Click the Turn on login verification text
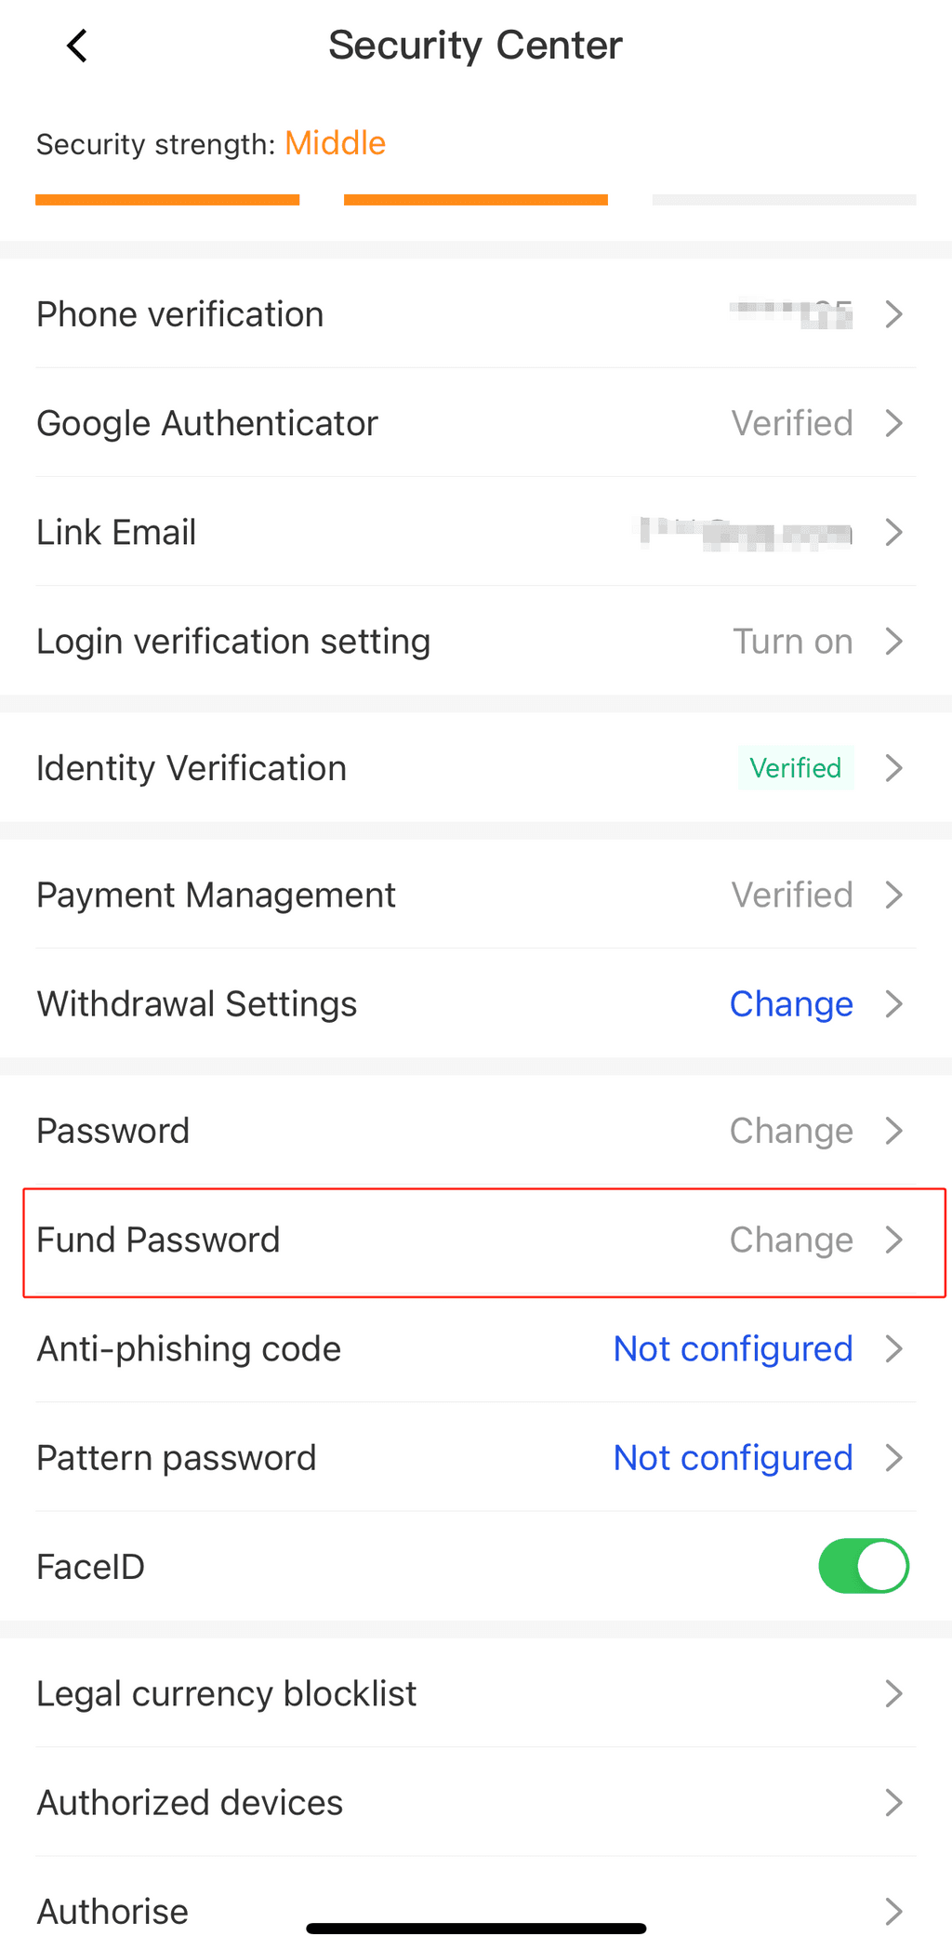The width and height of the screenshot is (952, 1949). point(792,641)
